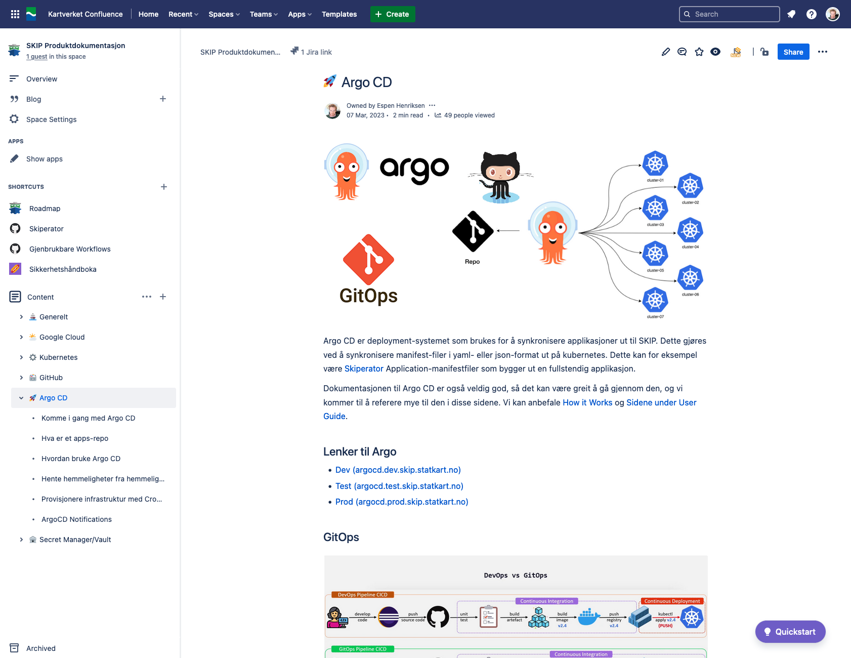Viewport: 851px width, 658px height.
Task: Open the 1 Jira link item
Action: (x=311, y=52)
